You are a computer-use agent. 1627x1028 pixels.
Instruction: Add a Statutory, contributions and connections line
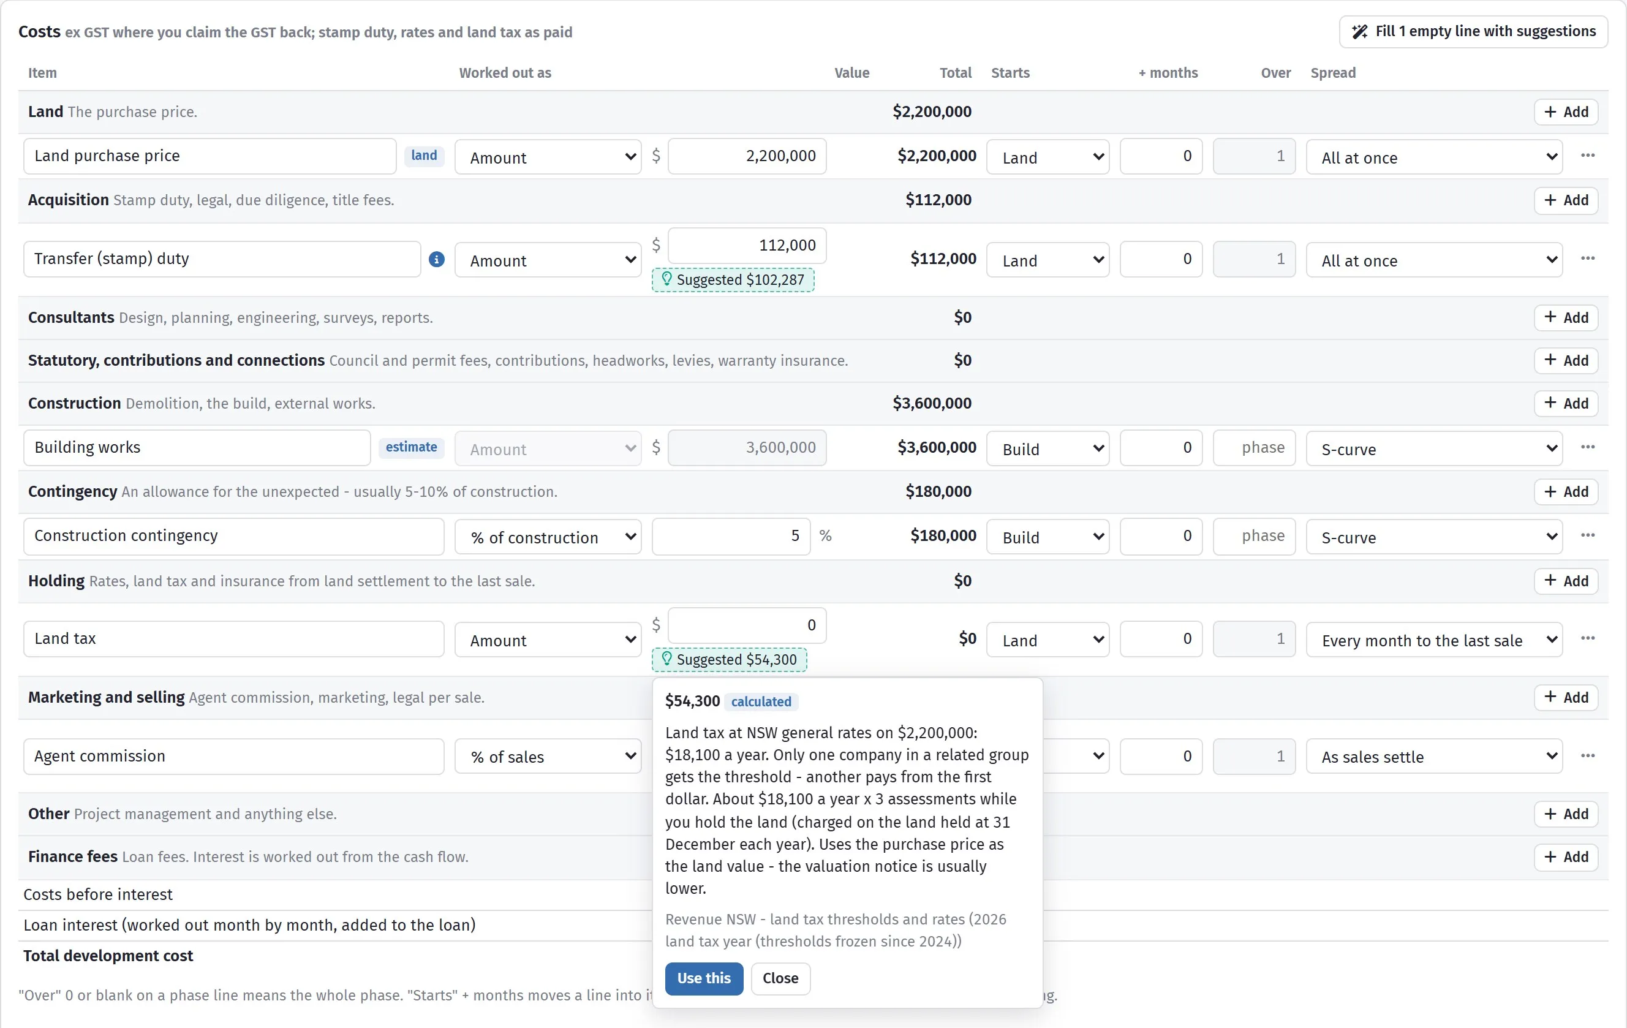tap(1566, 360)
